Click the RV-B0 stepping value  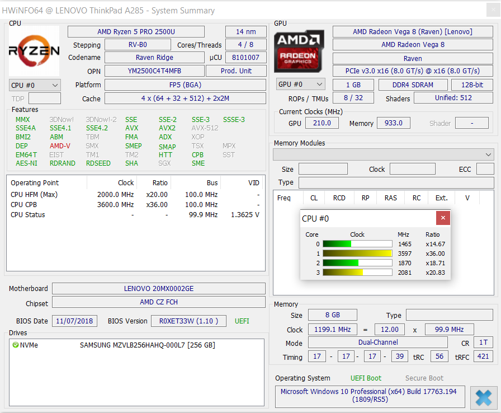[x=138, y=45]
